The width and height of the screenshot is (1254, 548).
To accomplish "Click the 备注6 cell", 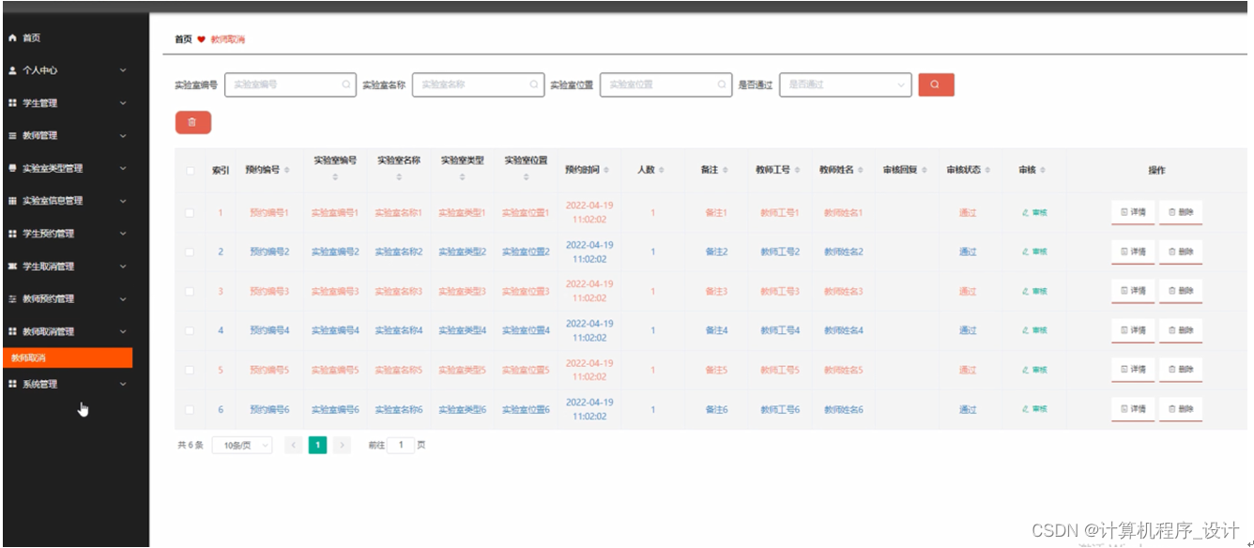I will (x=716, y=410).
